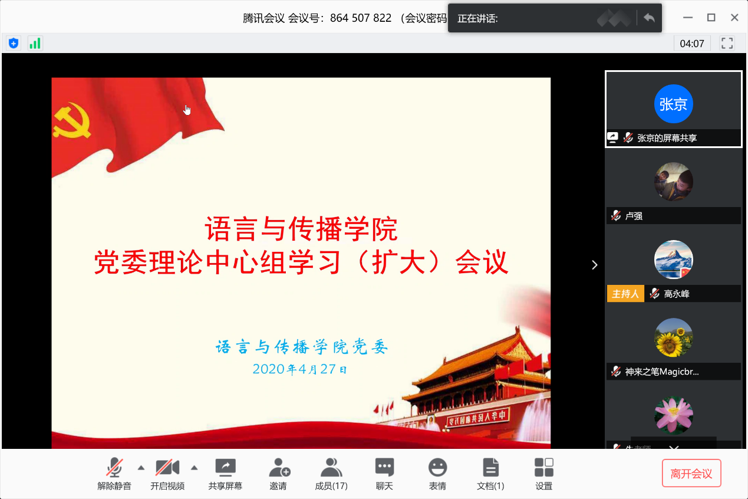Select 张京's screen share tile
748x499 pixels.
[x=673, y=109]
